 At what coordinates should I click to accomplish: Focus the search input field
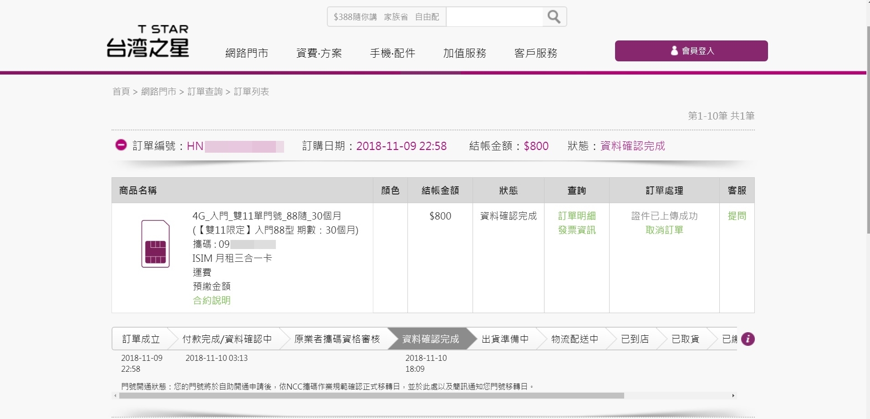pyautogui.click(x=494, y=17)
